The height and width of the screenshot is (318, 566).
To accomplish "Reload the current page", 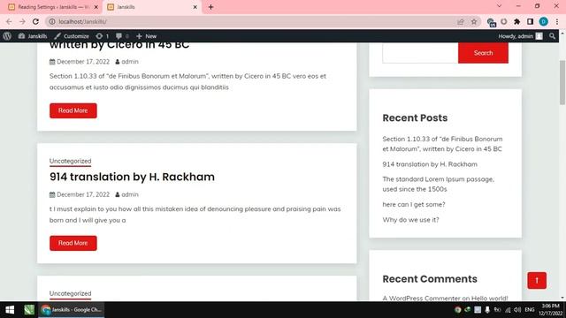I will pyautogui.click(x=35, y=21).
